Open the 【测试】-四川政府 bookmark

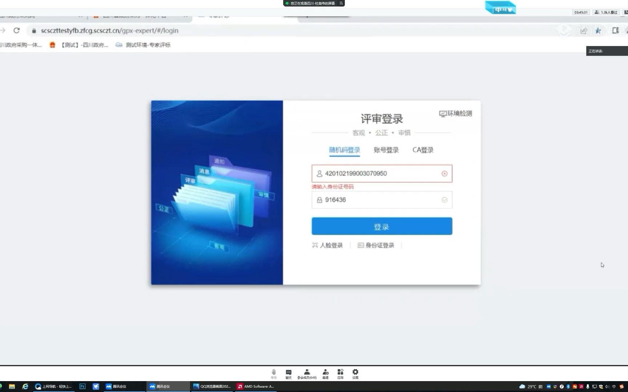(79, 45)
